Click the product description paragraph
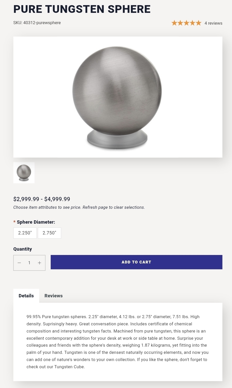The height and width of the screenshot is (388, 232). pyautogui.click(x=118, y=342)
